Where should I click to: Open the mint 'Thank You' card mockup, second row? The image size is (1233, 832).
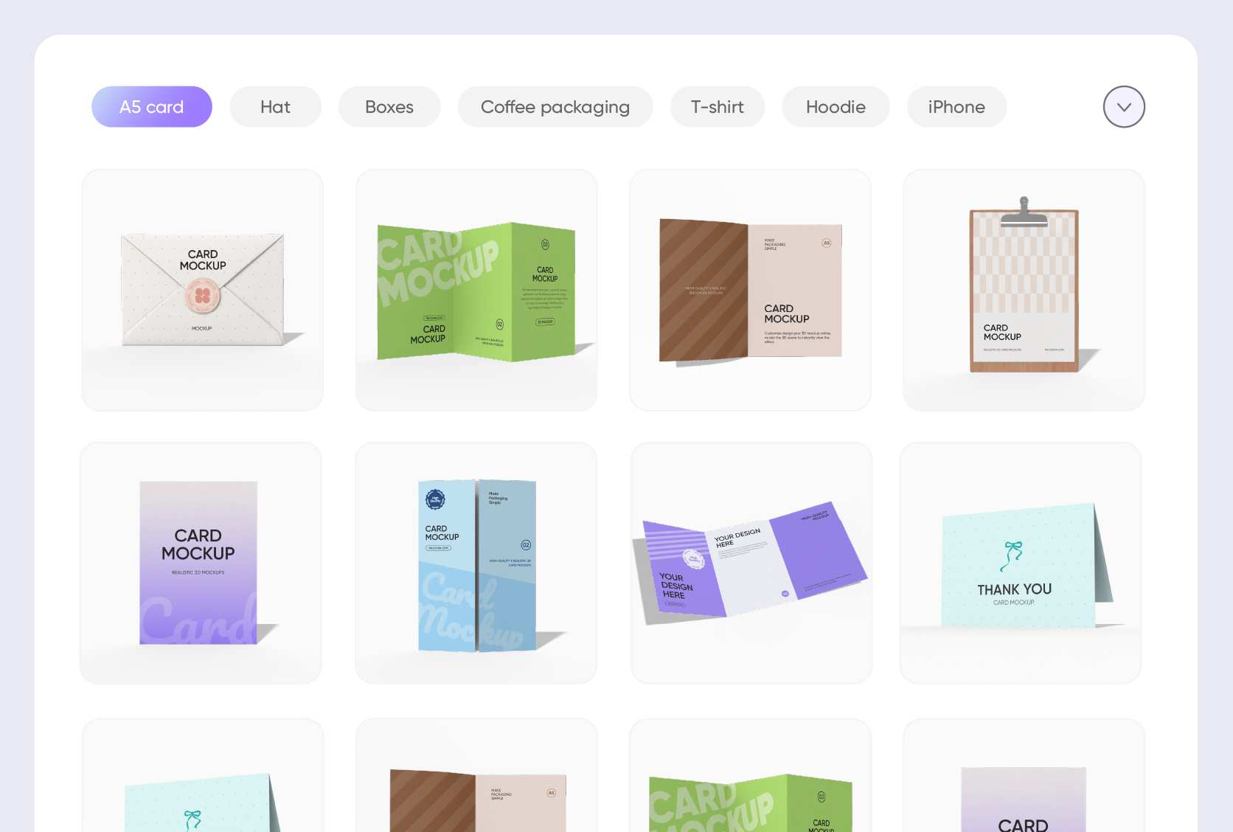[1021, 563]
